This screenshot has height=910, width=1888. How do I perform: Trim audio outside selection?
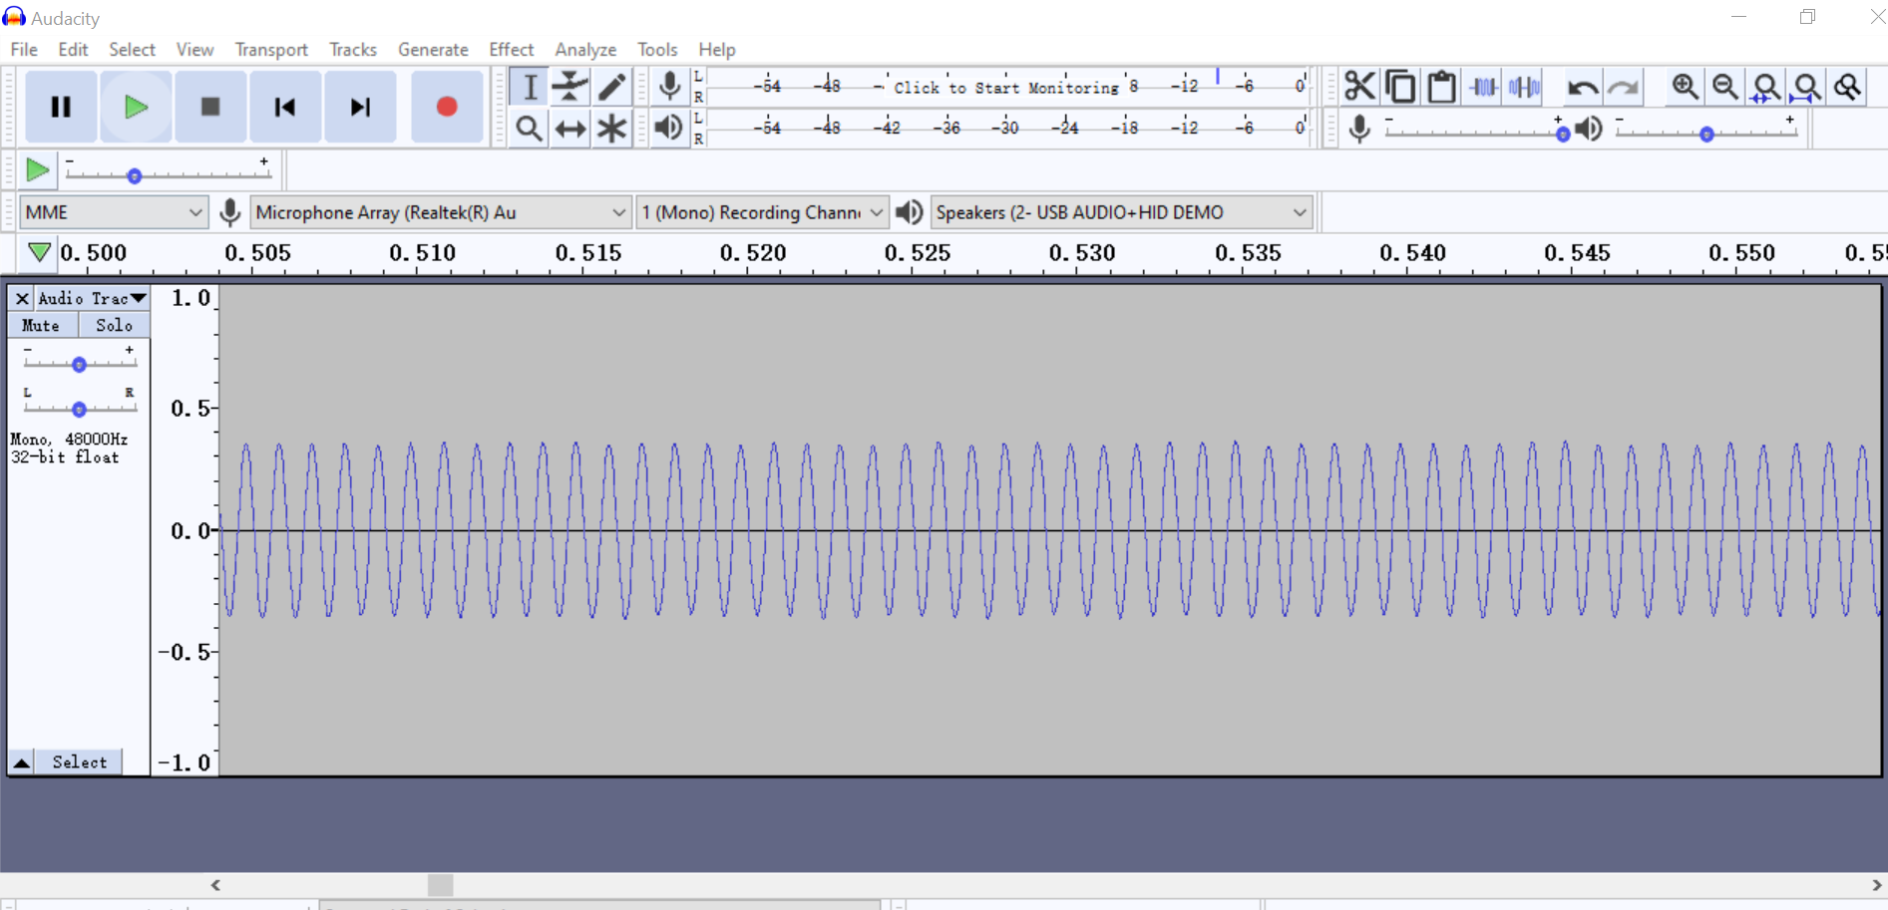tap(1483, 86)
